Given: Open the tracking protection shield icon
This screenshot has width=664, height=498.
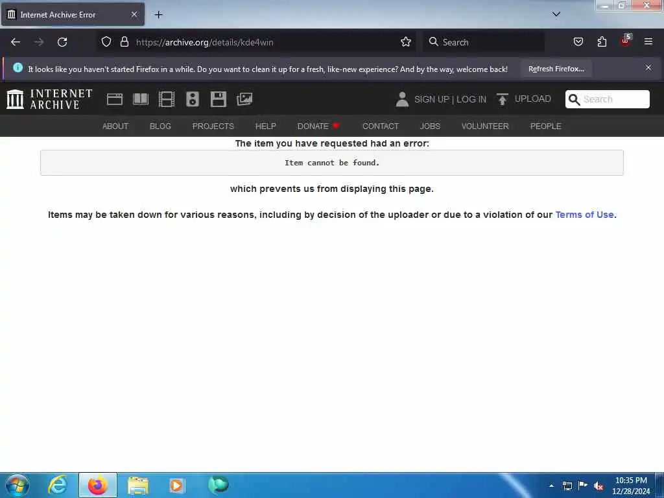Looking at the screenshot, I should click(106, 41).
